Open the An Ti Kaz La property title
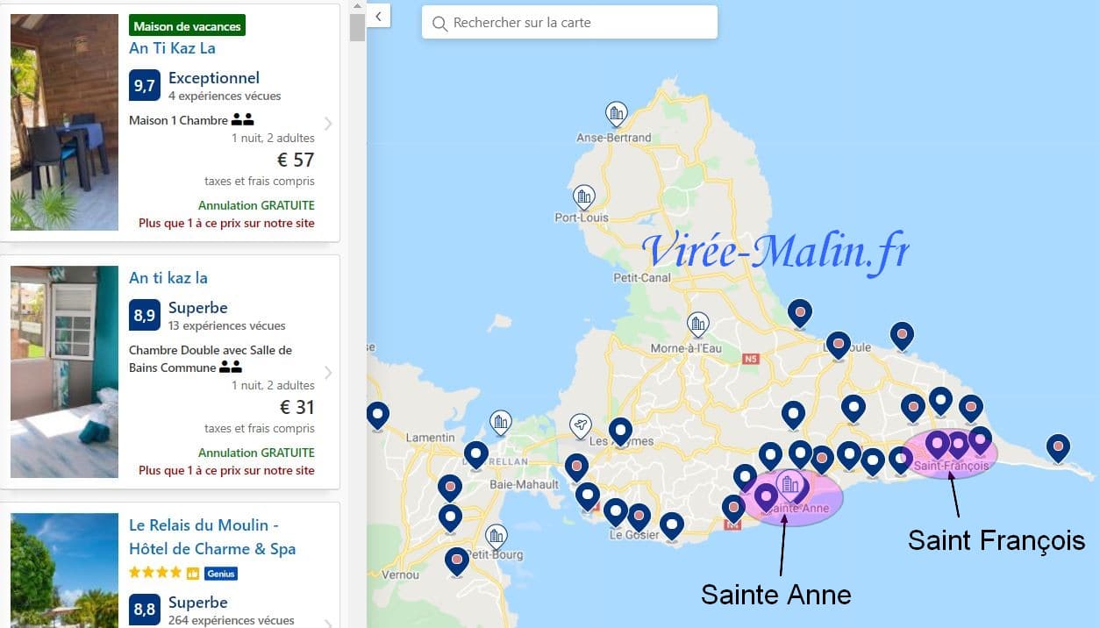The image size is (1100, 628). [x=172, y=48]
